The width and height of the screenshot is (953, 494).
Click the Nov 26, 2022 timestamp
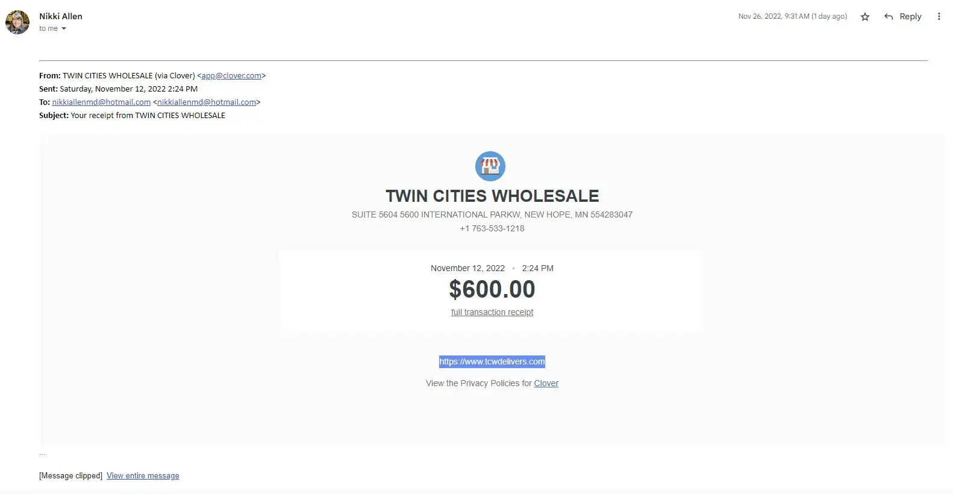click(x=792, y=17)
